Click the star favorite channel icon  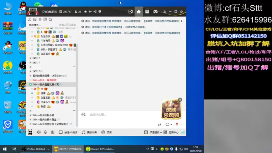pyautogui.click(x=85, y=12)
